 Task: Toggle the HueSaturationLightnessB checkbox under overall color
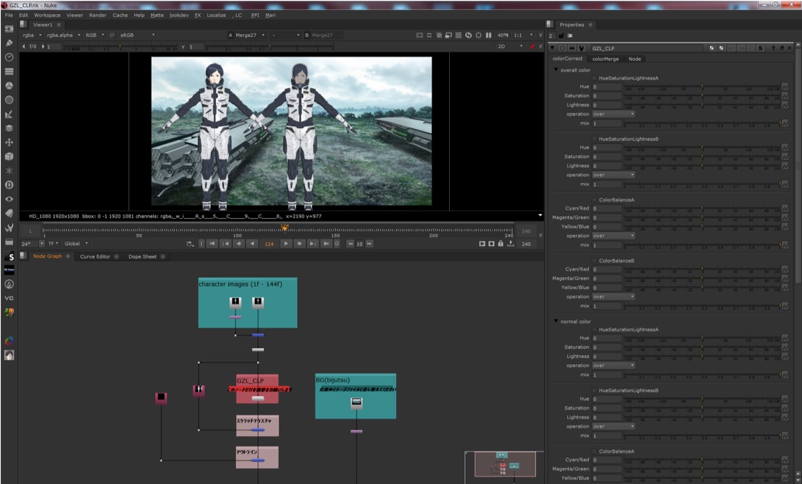tap(595, 139)
